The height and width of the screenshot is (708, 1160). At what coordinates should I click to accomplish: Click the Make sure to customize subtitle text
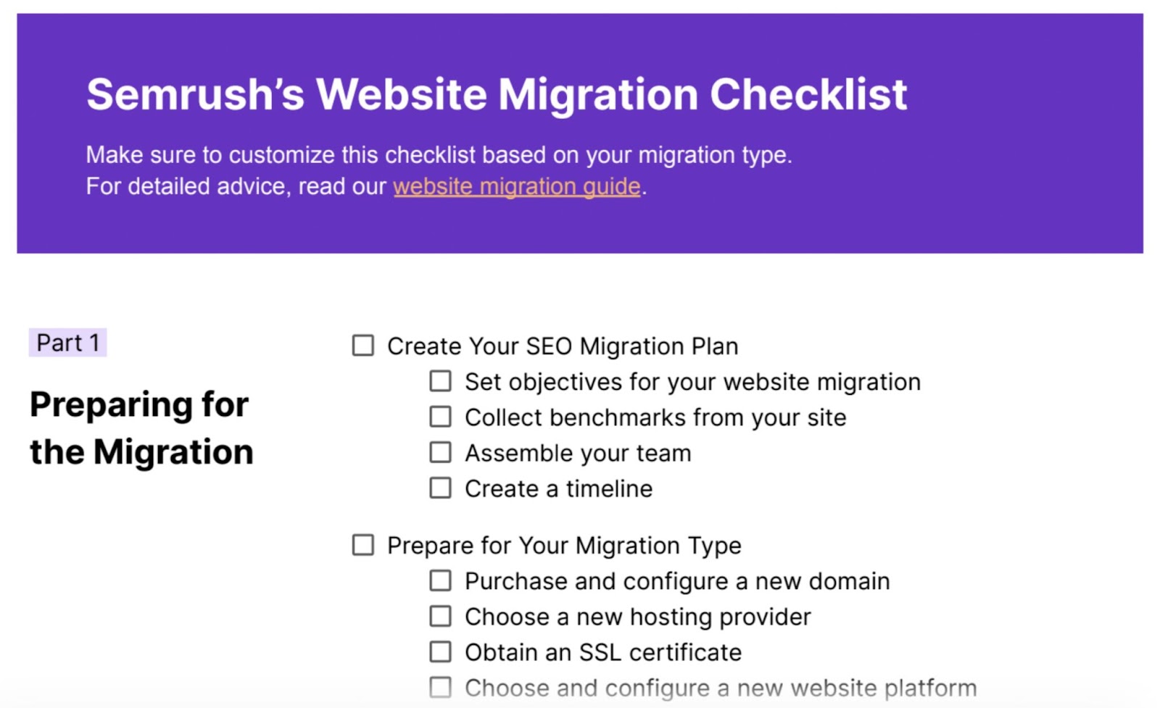click(x=439, y=155)
